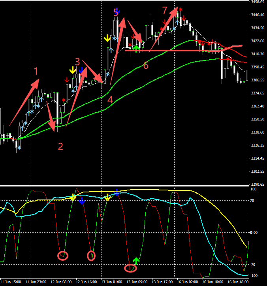Screen dimensions: 267x286
Task: Click the -70 level on the oscillator scale
Action: [255, 264]
